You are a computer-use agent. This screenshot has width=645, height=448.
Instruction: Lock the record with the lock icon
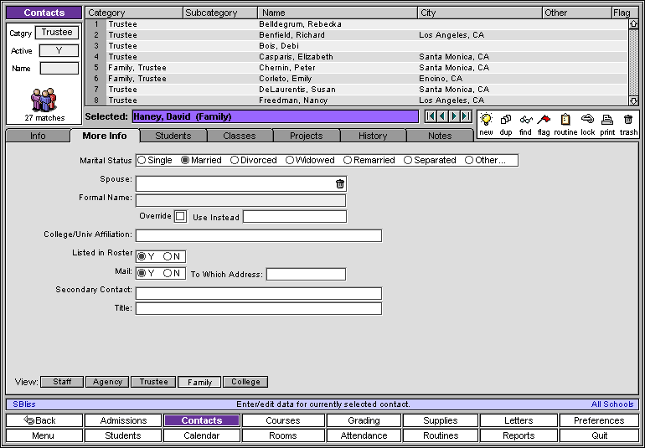click(587, 120)
